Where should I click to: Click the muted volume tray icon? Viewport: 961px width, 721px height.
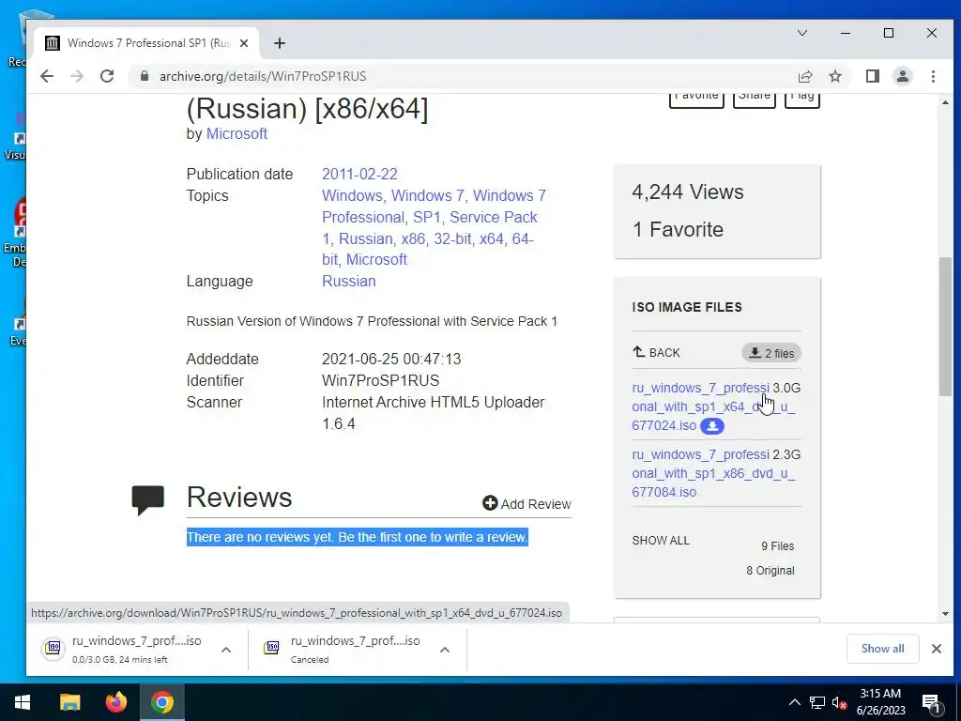pos(839,702)
